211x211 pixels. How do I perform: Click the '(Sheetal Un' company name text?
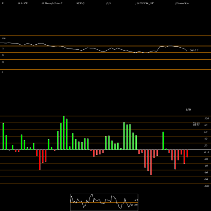[182, 3]
